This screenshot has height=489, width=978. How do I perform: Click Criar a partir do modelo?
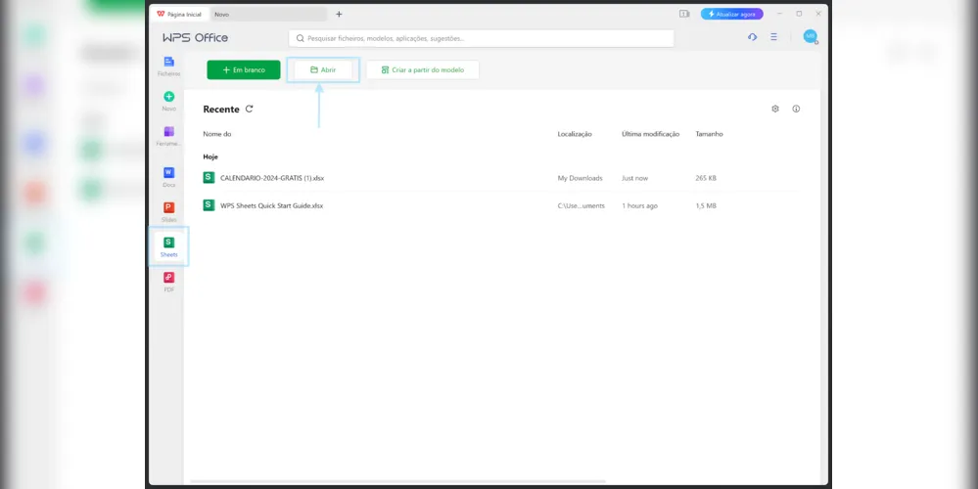422,69
